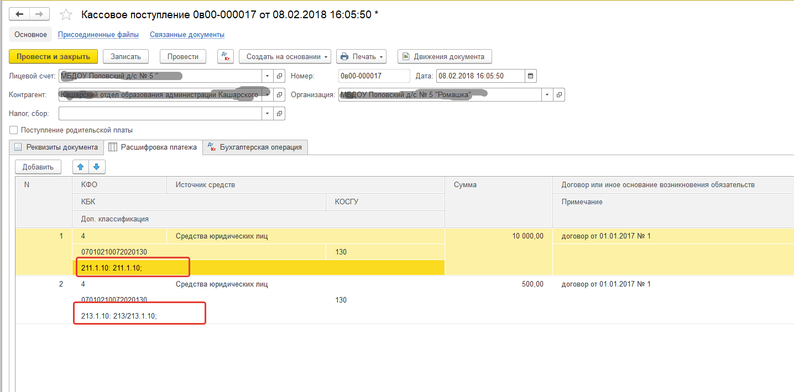Image resolution: width=794 pixels, height=392 pixels.
Task: Expand the Налог, сбор dropdown list
Action: (x=267, y=114)
